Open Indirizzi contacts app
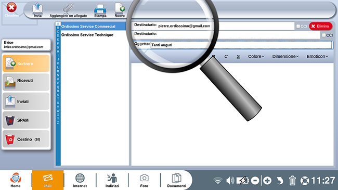338x190 pixels. pos(112,180)
